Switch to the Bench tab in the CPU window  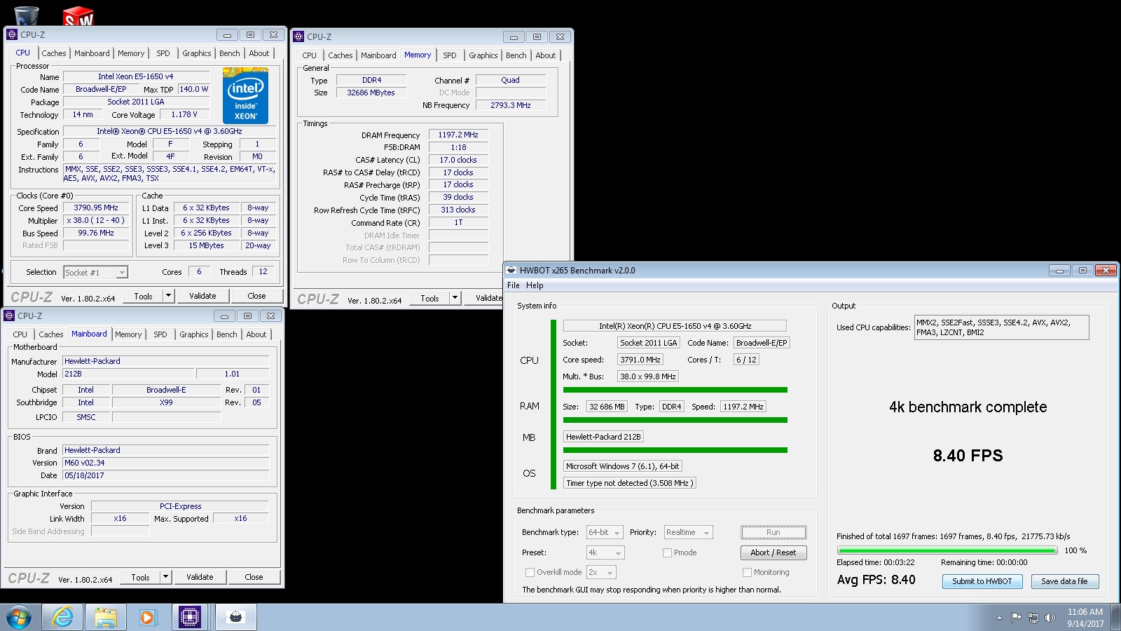230,53
